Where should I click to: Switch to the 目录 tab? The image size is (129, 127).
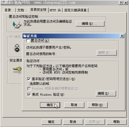click(9, 10)
